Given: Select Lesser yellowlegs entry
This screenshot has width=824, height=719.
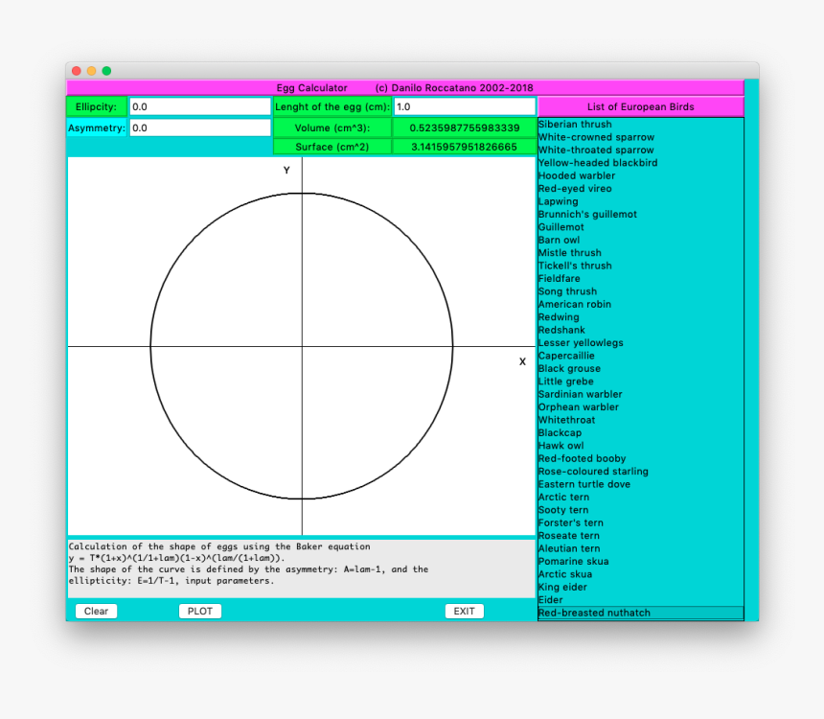Looking at the screenshot, I should pos(641,343).
